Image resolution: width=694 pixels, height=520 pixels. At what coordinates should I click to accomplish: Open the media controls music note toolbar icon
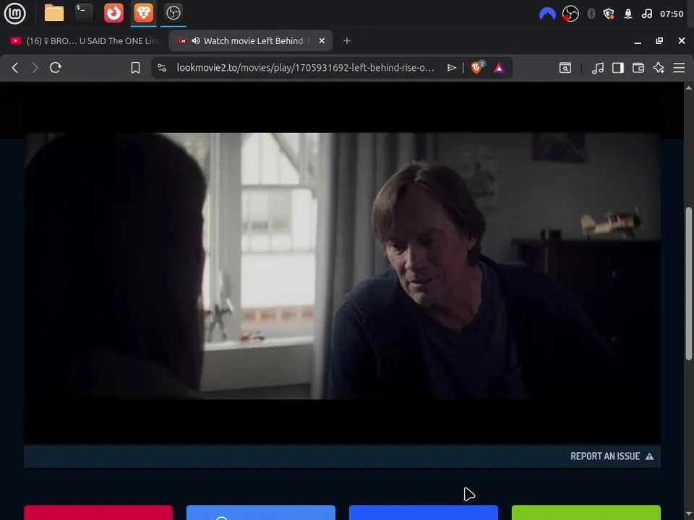598,68
